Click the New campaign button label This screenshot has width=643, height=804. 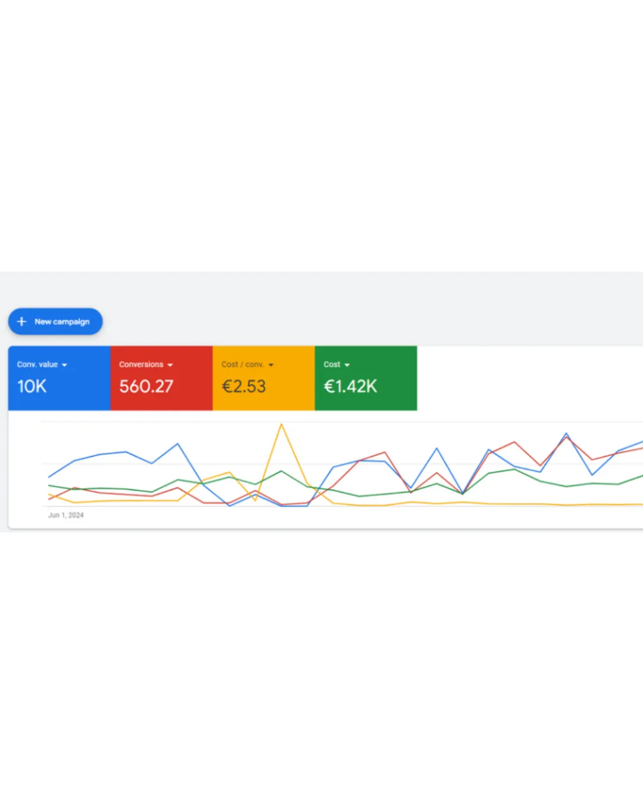click(x=62, y=322)
